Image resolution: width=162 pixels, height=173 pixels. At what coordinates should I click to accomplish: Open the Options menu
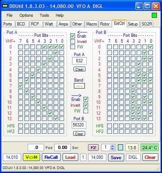26,15
